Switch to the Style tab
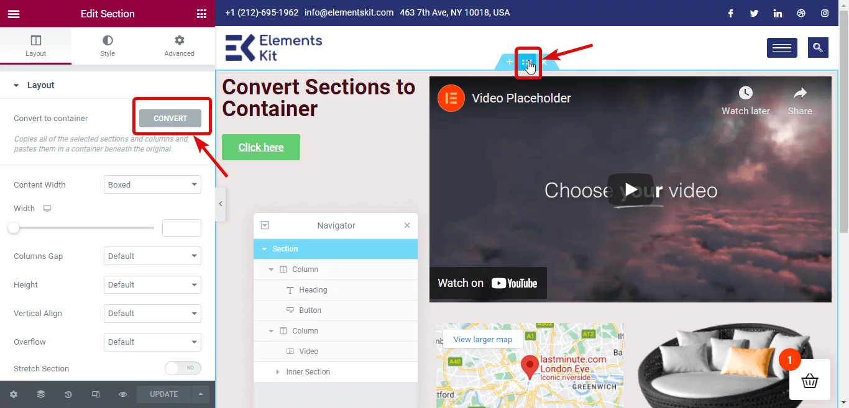Viewport: 849px width, 408px height. 108,46
